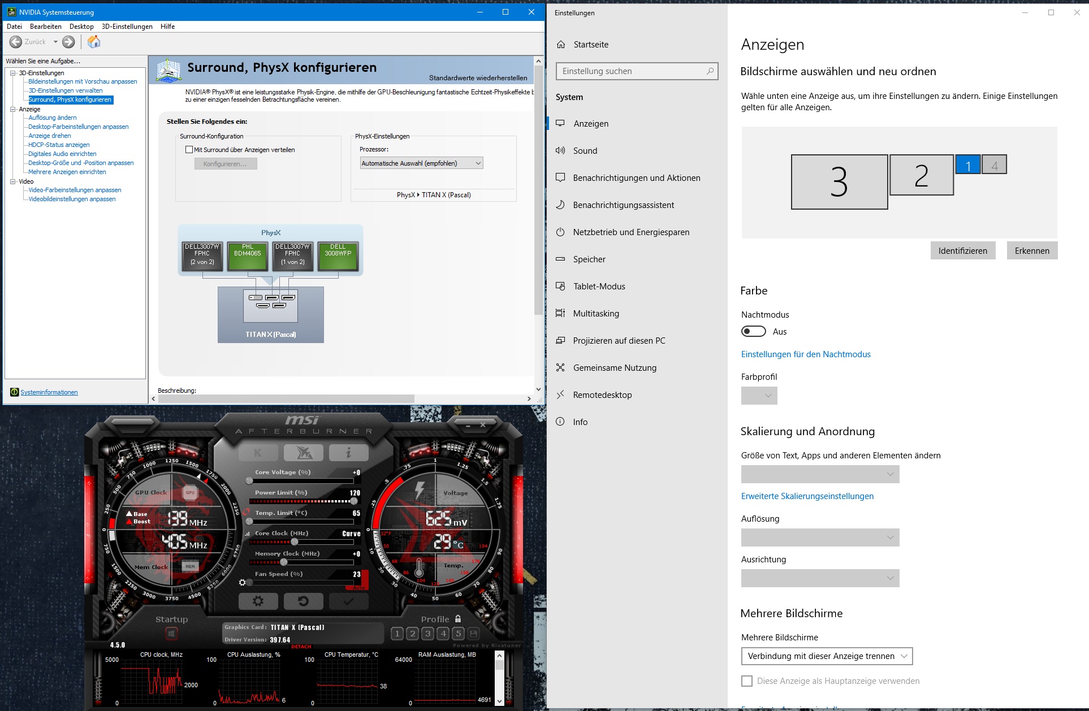
Task: Open the Bearbeiten menu
Action: point(46,27)
